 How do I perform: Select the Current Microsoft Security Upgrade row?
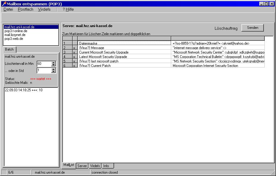[x=103, y=52]
